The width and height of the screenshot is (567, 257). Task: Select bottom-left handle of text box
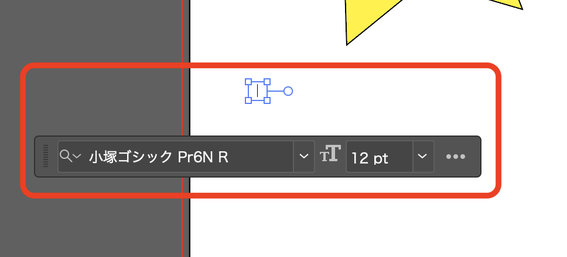[x=248, y=100]
